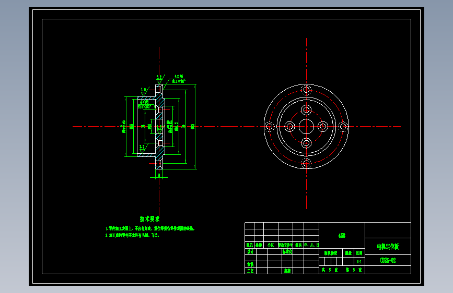The image size is (453, 293).
Task: Select the 工艺 label in title block
Action: pyautogui.click(x=250, y=271)
